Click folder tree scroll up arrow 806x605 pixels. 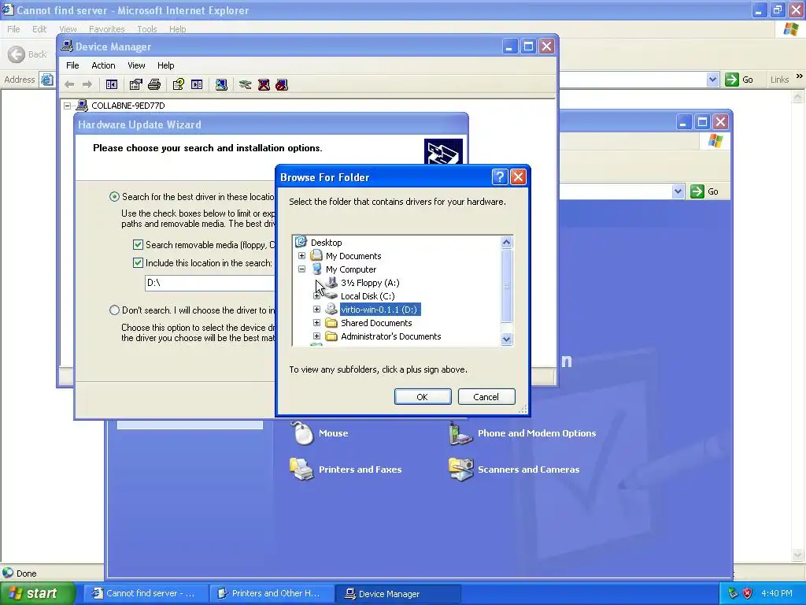click(506, 243)
